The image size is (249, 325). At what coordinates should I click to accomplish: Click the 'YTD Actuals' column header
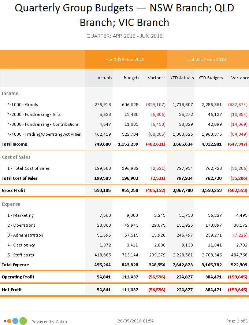tap(182, 78)
